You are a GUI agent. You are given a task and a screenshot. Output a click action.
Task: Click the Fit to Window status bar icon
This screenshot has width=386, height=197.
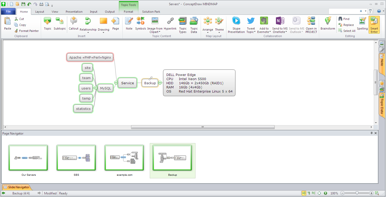319,193
